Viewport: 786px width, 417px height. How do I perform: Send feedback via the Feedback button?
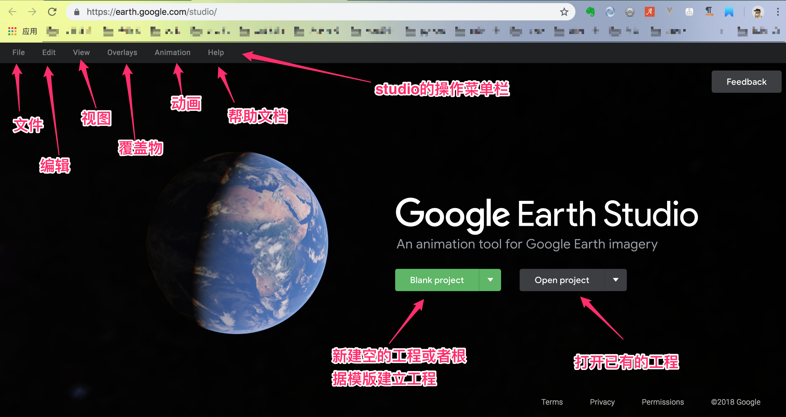point(746,81)
